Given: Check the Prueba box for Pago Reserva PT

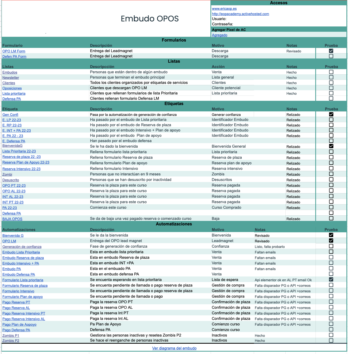Looking at the screenshot, I should click(331, 302).
